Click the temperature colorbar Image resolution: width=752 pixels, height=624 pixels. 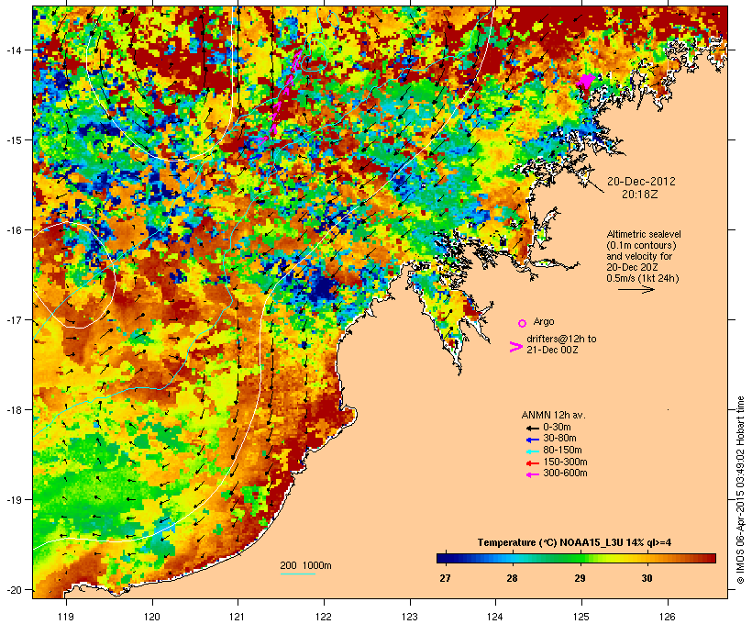click(576, 558)
